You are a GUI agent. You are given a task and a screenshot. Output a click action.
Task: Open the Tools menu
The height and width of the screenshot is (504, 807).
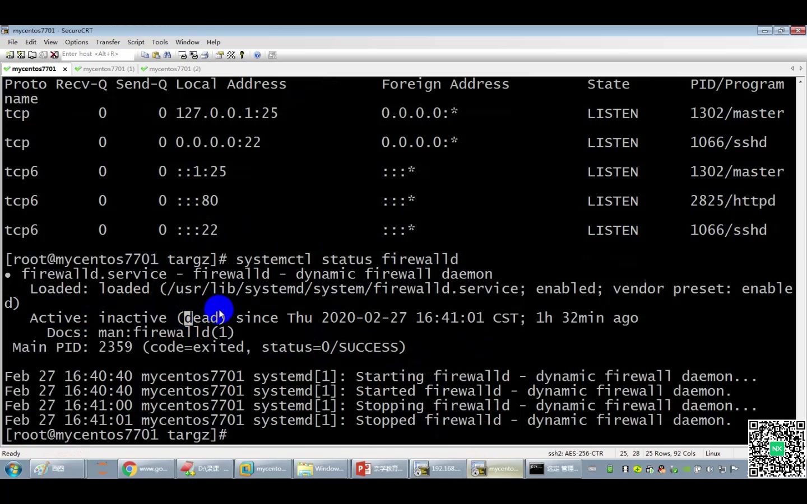coord(160,42)
